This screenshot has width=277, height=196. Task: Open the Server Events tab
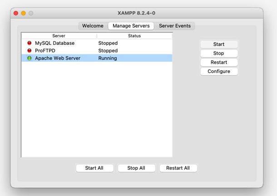point(175,26)
